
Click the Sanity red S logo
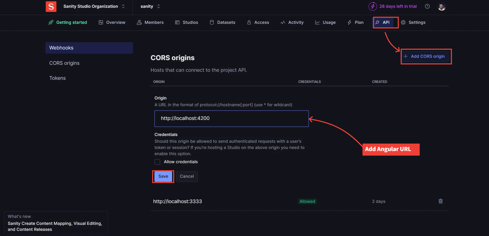coord(51,6)
